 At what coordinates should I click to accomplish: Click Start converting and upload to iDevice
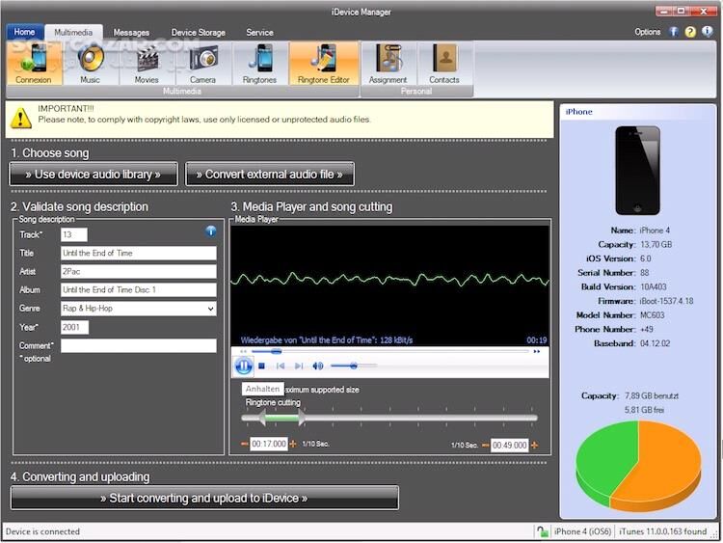pos(204,498)
